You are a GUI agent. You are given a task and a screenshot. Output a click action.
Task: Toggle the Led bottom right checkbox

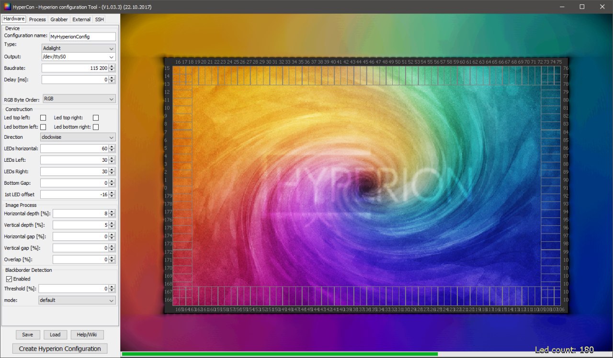(x=96, y=127)
